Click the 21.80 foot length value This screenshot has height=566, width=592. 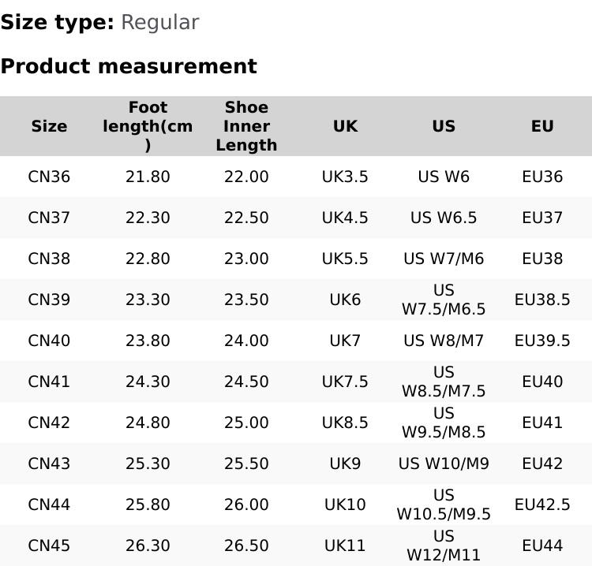pyautogui.click(x=148, y=177)
